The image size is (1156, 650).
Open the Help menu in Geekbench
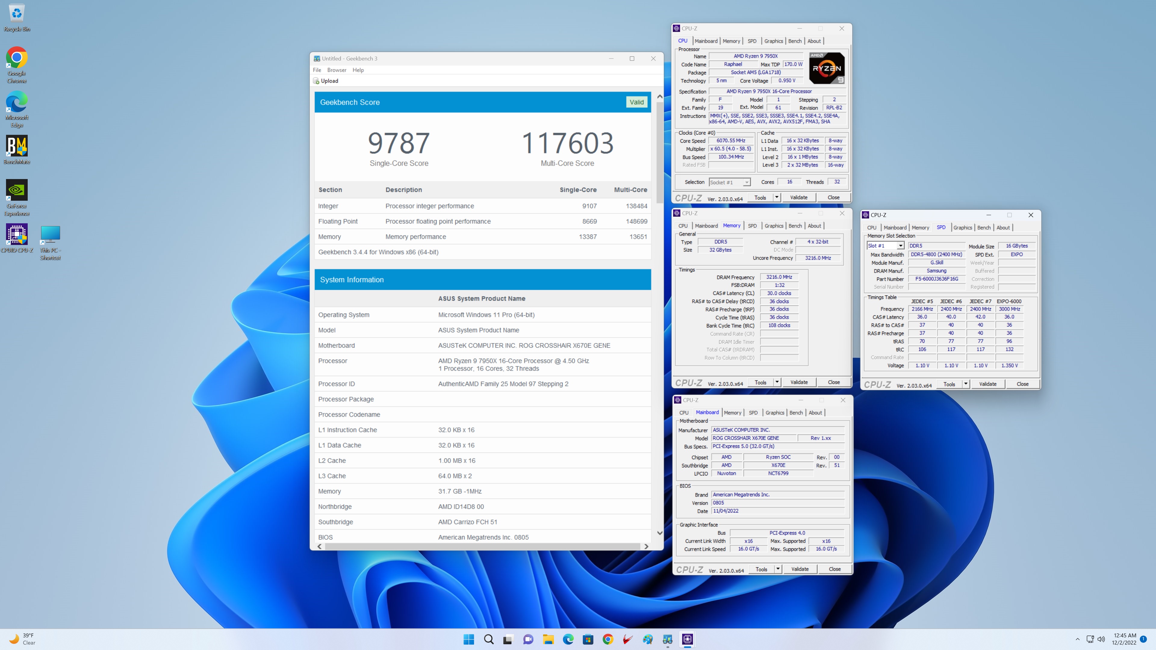358,70
